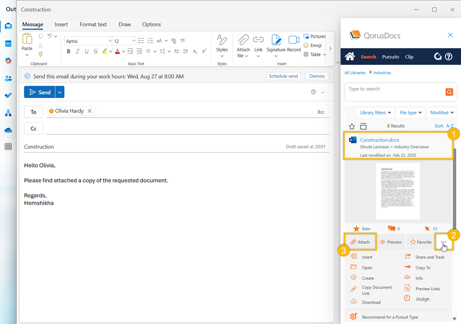Click the Type to search field
Screen dimensions: 461x324
394,92
